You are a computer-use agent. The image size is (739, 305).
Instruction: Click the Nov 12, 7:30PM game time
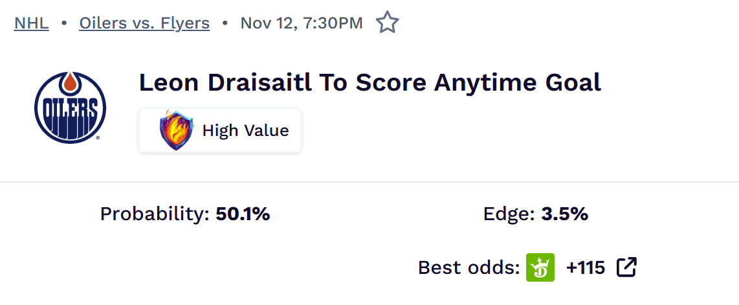coord(301,23)
